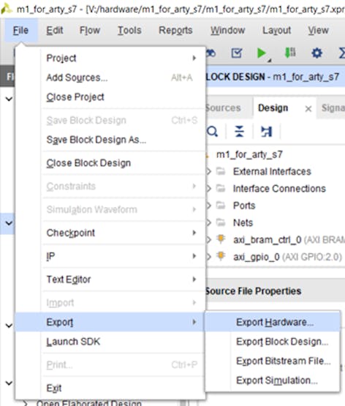Switch to the Sources tab
The height and width of the screenshot is (406, 345).
[x=224, y=108]
